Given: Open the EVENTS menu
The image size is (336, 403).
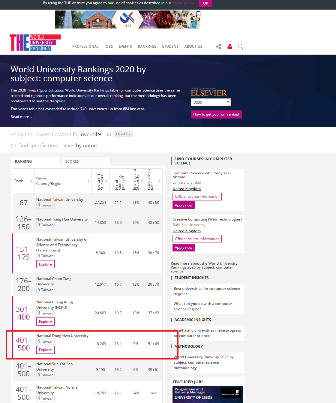Looking at the screenshot, I should click(125, 47).
